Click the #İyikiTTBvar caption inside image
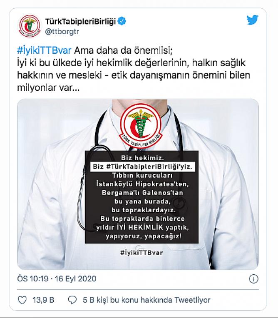 (x=141, y=253)
